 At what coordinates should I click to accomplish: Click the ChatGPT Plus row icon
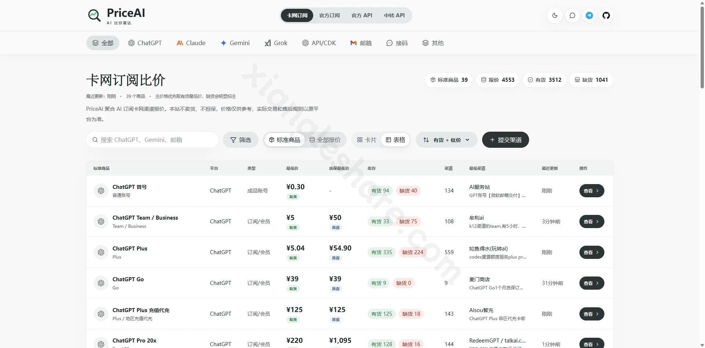[x=101, y=252]
